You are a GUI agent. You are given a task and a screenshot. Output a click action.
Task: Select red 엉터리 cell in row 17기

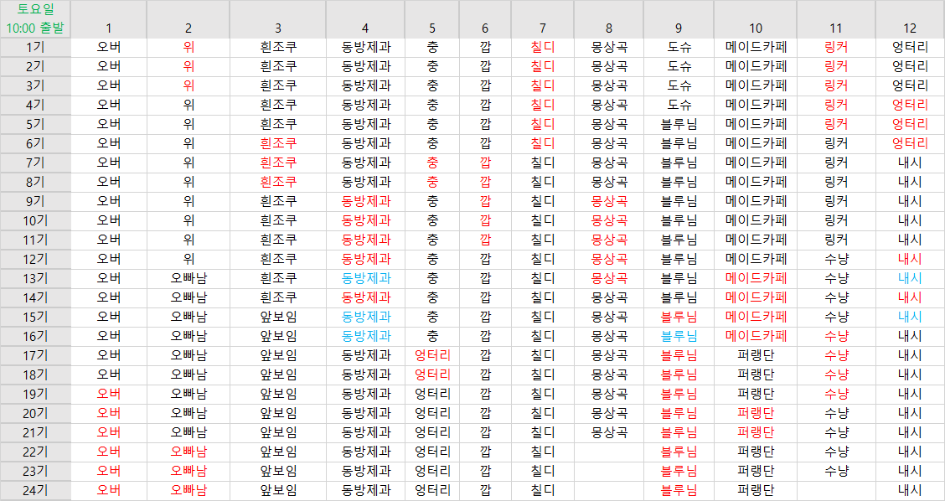432,355
